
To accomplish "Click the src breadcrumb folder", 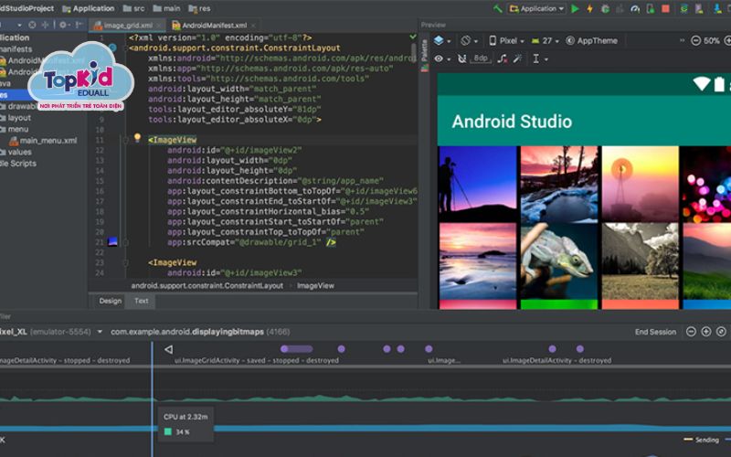I will point(133,8).
